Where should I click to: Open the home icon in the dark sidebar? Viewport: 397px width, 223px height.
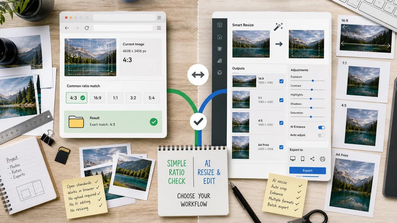pyautogui.click(x=219, y=37)
